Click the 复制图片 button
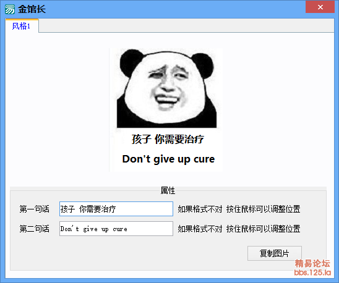This screenshot has width=339, height=283. (x=275, y=253)
